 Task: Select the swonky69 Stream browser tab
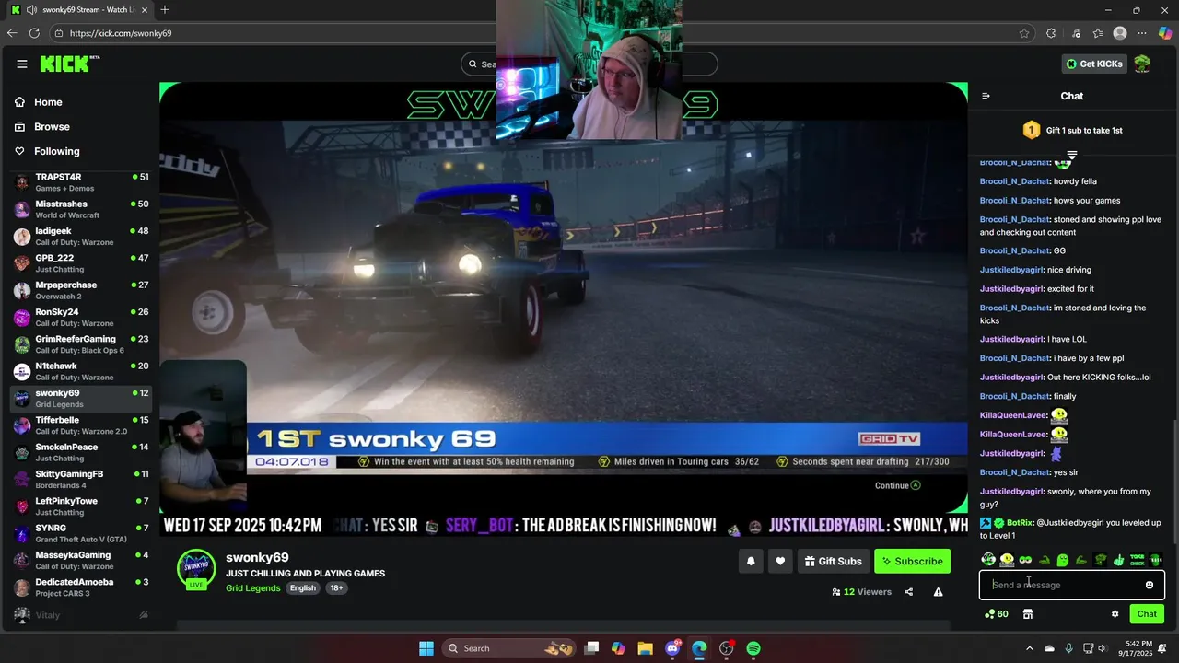pos(81,9)
